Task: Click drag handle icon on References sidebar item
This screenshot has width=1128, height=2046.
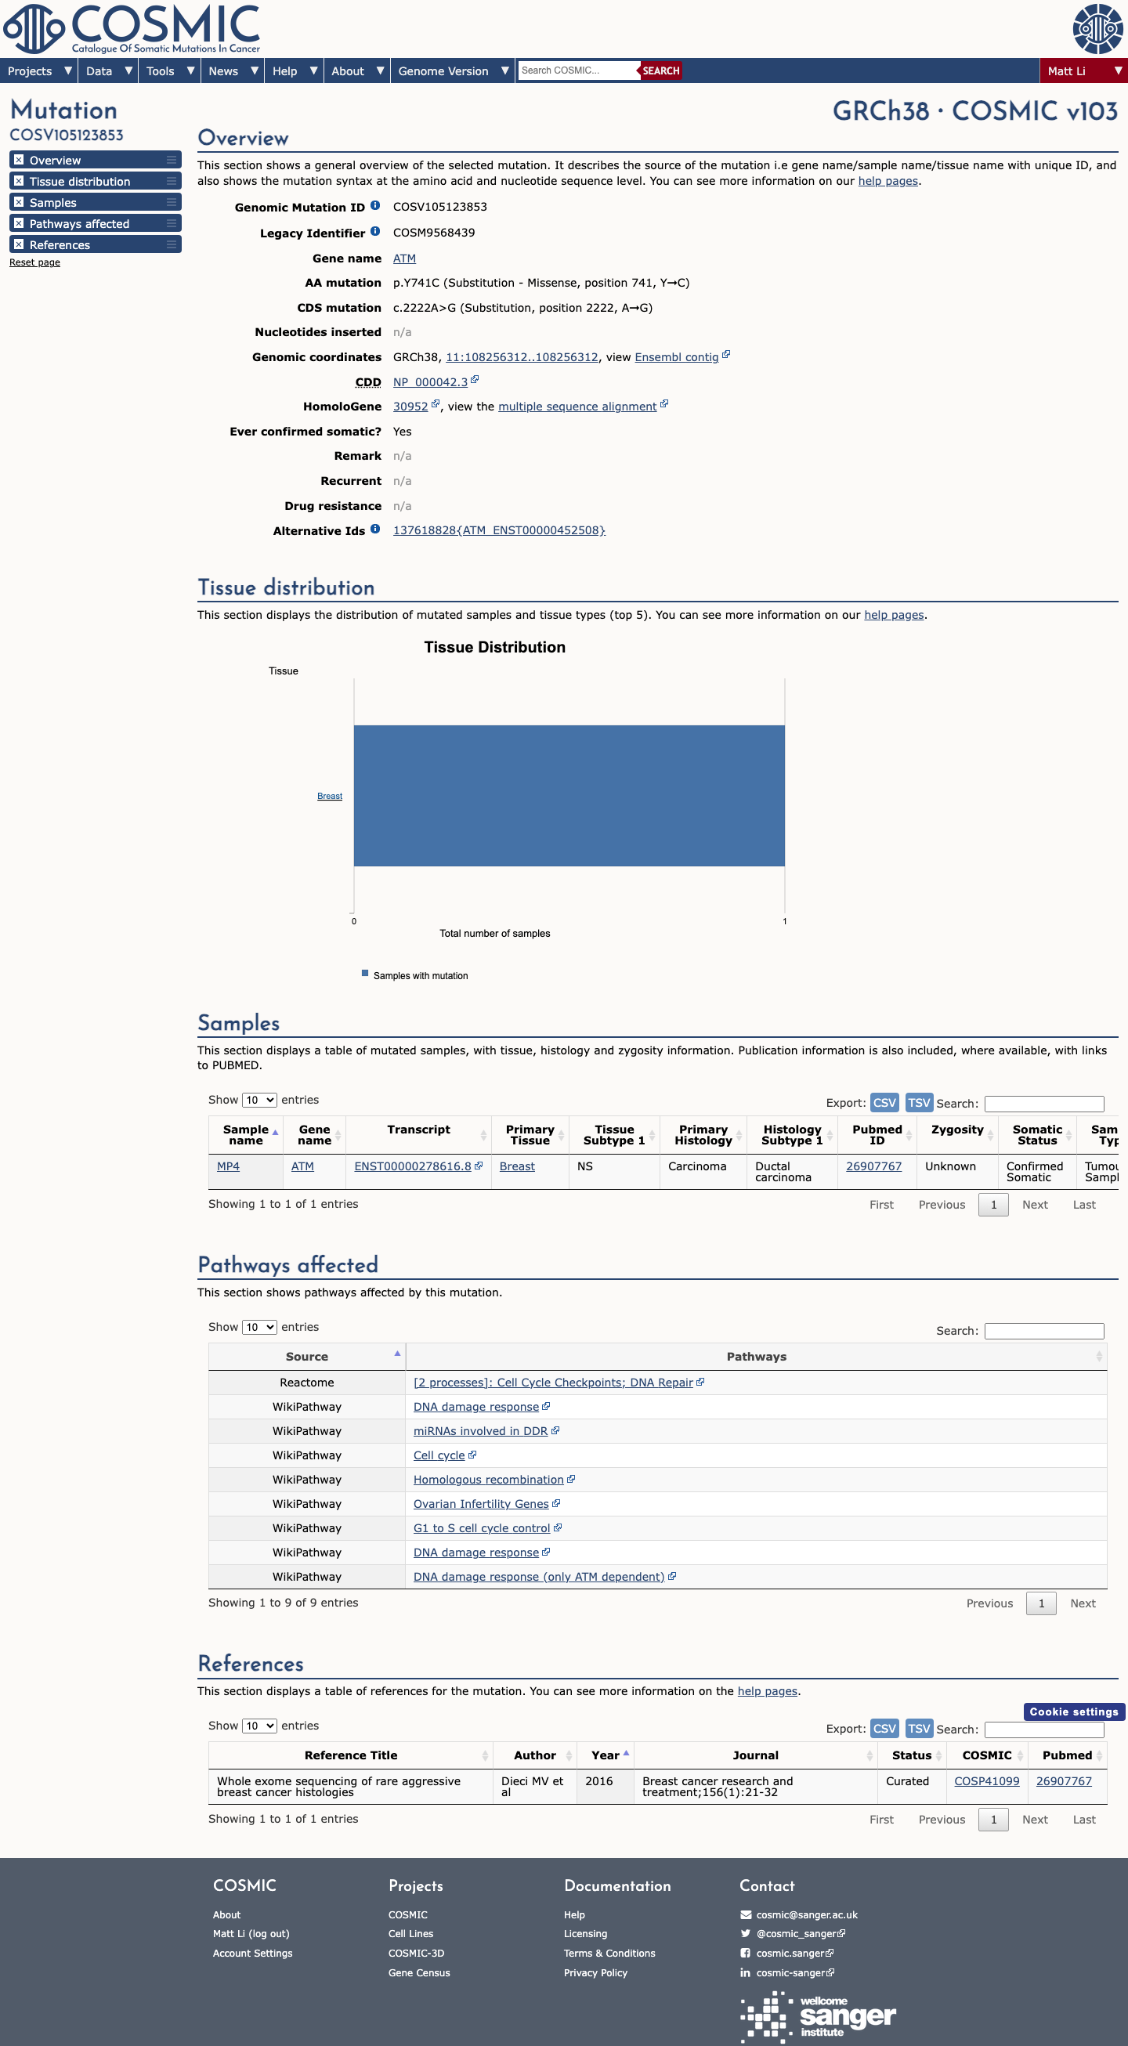Action: [x=172, y=244]
